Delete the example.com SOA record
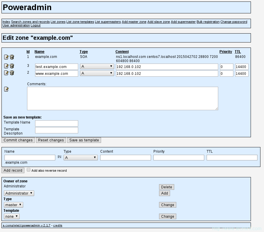The height and width of the screenshot is (232, 264). (x=12, y=57)
